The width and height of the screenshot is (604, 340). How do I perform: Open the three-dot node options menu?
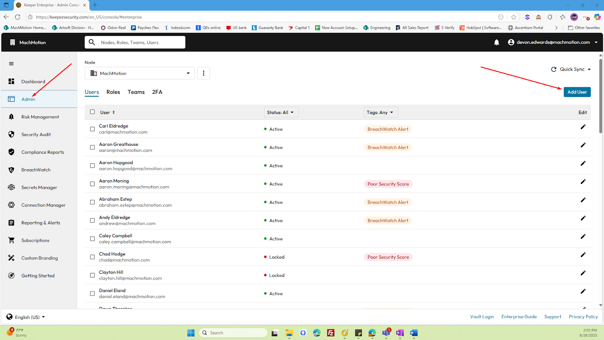(203, 73)
